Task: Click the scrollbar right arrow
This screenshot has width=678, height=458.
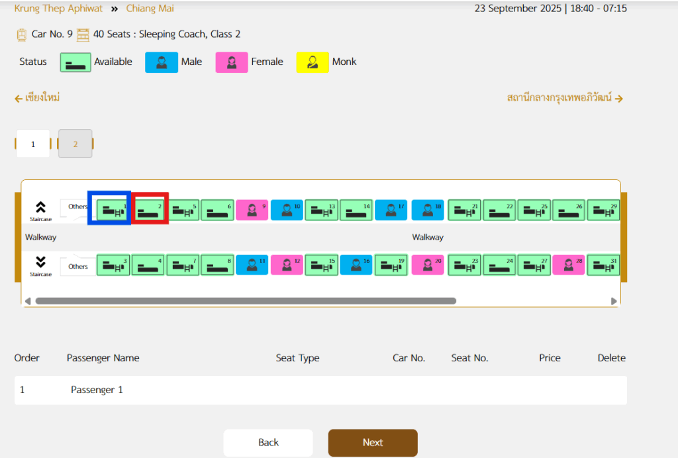Action: tap(614, 300)
